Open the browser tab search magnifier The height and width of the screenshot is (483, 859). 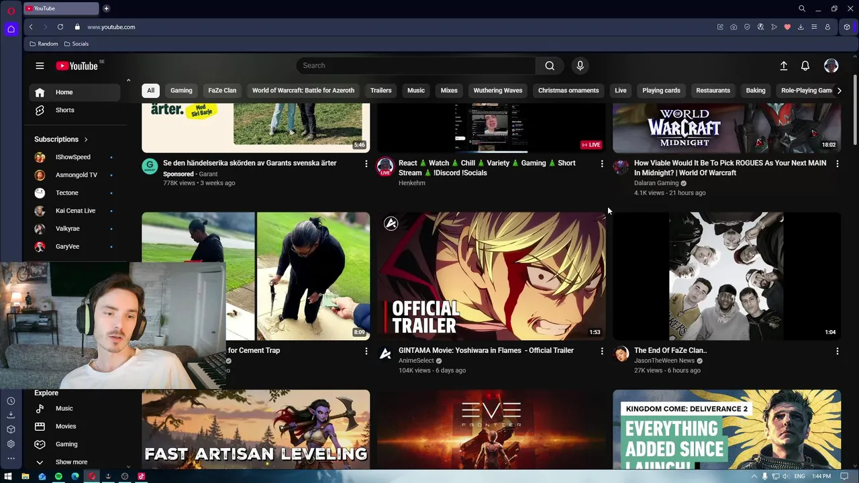[x=802, y=9]
